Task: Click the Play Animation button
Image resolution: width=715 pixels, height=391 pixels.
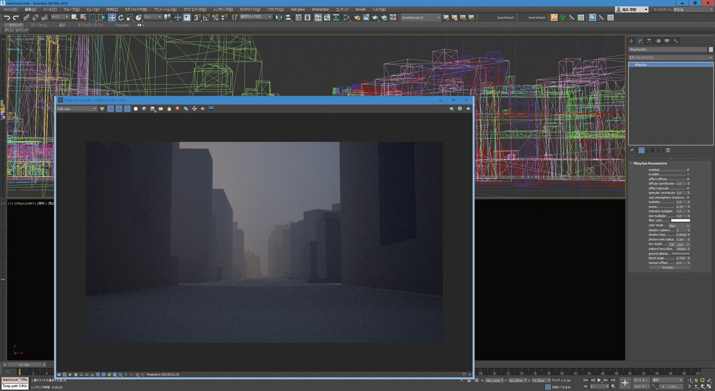Action: [x=599, y=380]
